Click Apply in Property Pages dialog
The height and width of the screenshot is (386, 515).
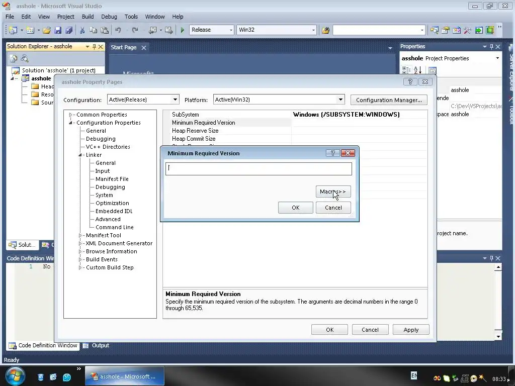(x=411, y=330)
